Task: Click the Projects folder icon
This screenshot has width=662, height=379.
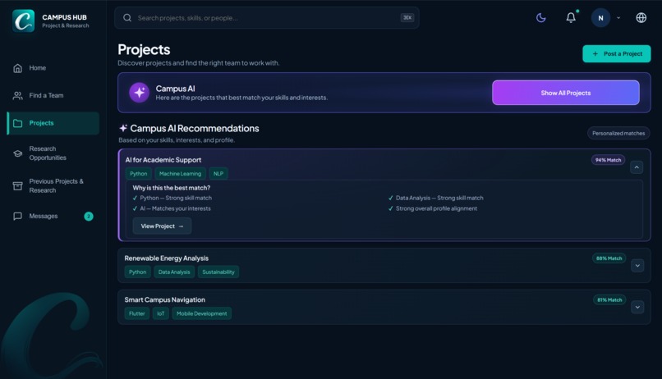Action: pyautogui.click(x=18, y=123)
